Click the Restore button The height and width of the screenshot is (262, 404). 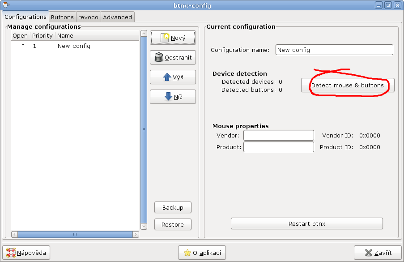173,224
